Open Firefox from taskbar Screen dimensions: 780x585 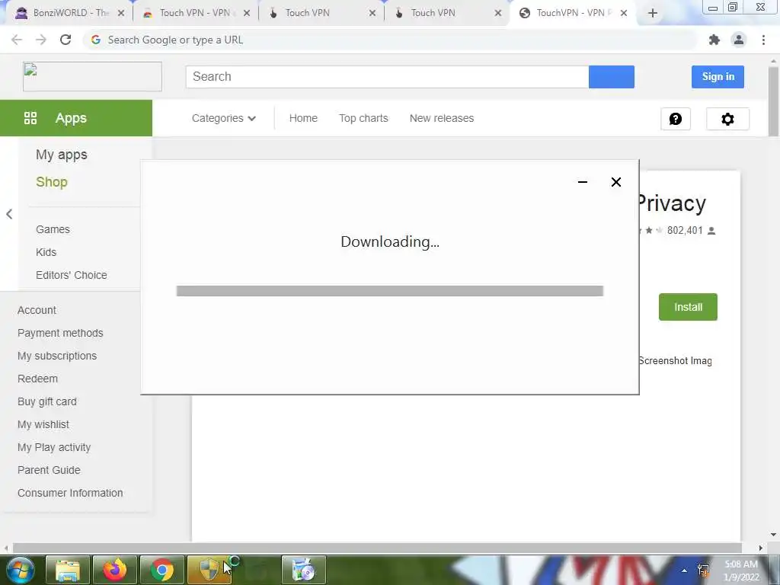[115, 570]
